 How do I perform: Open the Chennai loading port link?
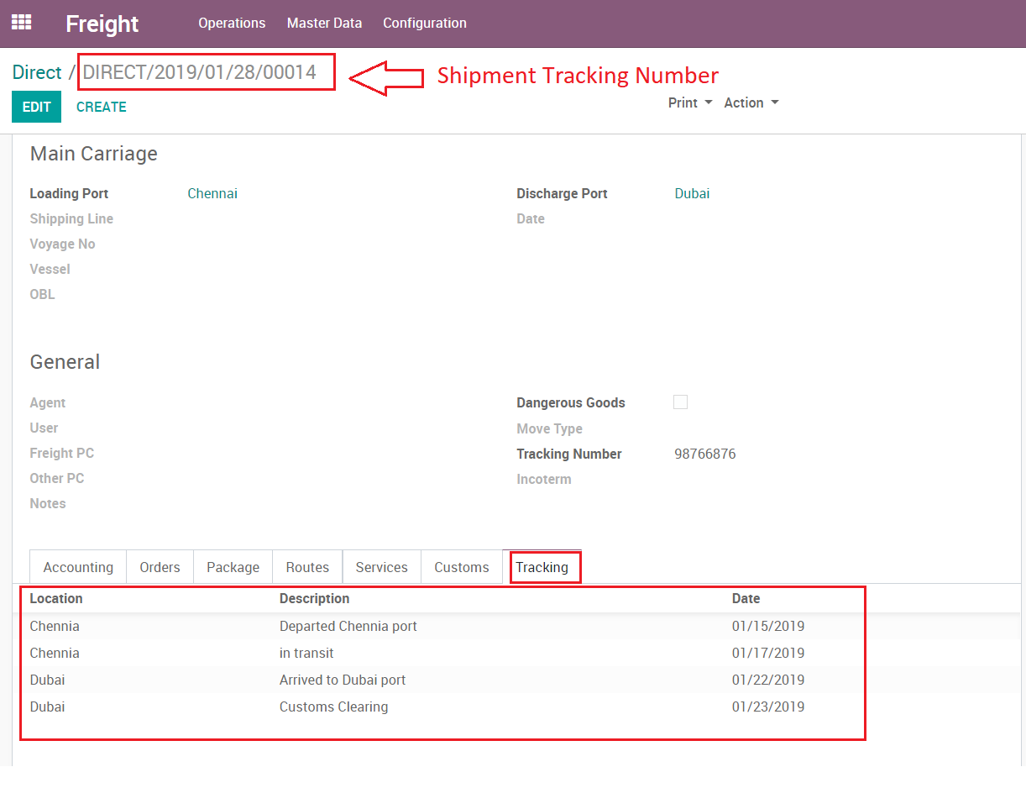pyautogui.click(x=212, y=193)
